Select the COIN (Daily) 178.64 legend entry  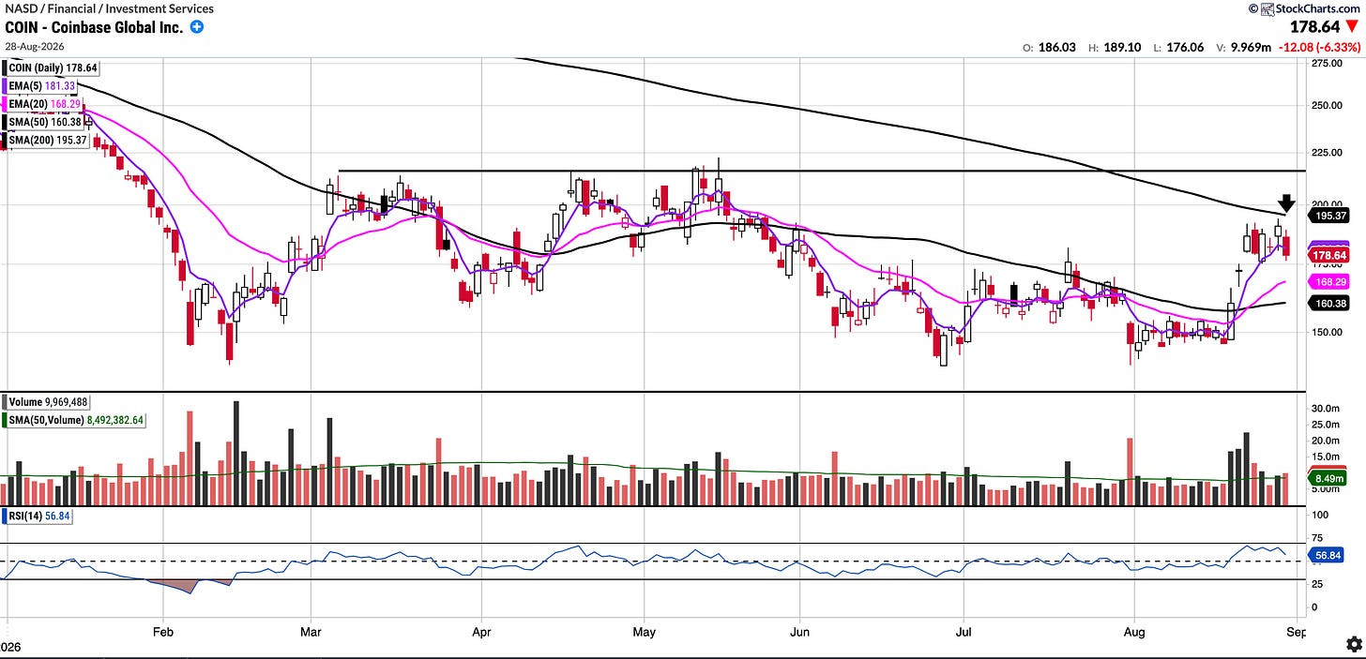click(53, 67)
